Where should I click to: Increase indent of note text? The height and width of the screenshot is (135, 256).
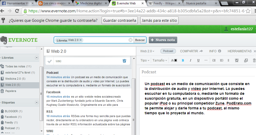[x=214, y=60]
